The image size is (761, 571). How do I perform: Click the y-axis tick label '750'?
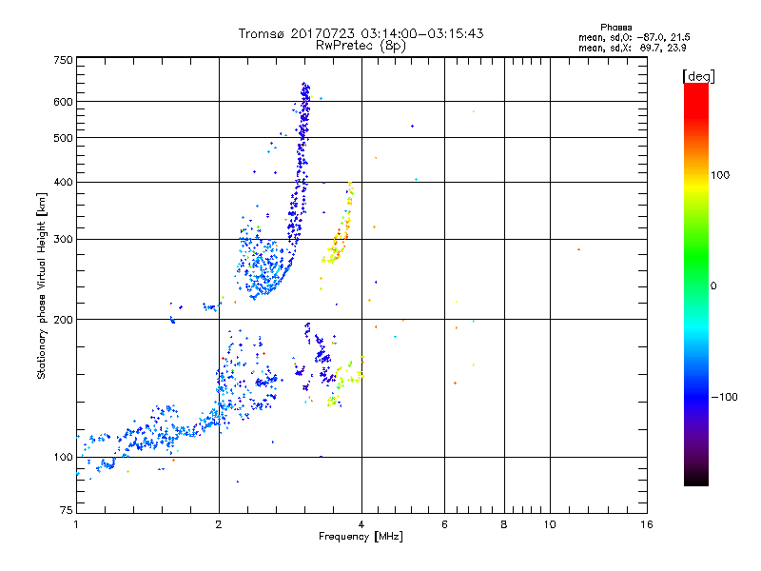[63, 60]
